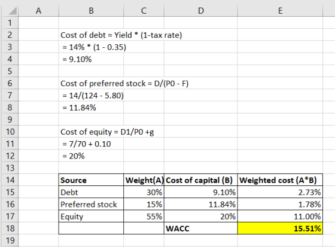Click the 'Weight(A)' header cell
The width and height of the screenshot is (335, 247).
pyautogui.click(x=144, y=180)
